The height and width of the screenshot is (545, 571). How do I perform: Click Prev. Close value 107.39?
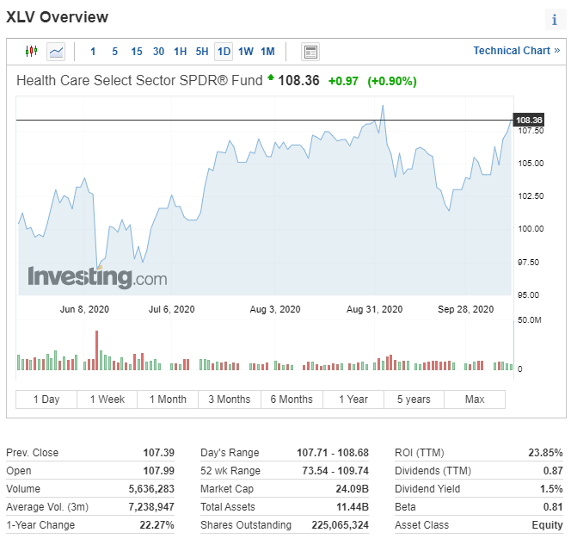[x=159, y=453]
